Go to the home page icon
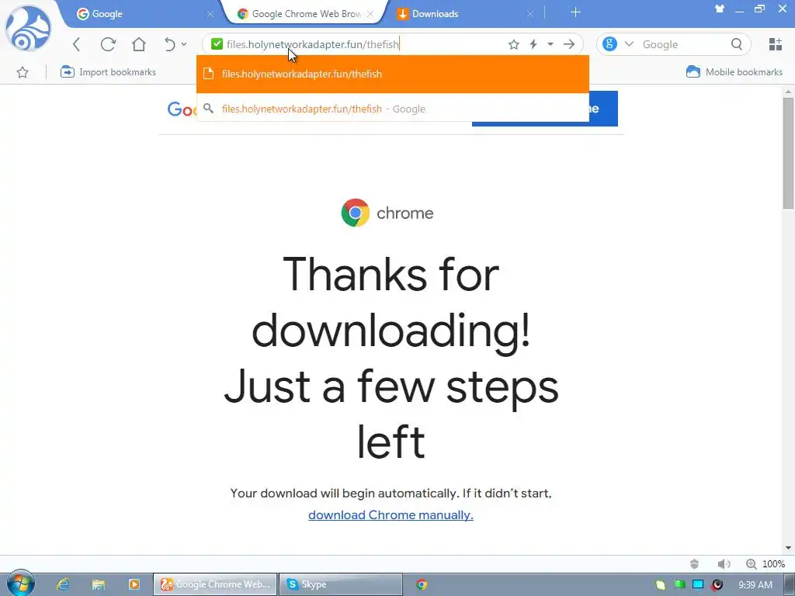 coord(139,44)
